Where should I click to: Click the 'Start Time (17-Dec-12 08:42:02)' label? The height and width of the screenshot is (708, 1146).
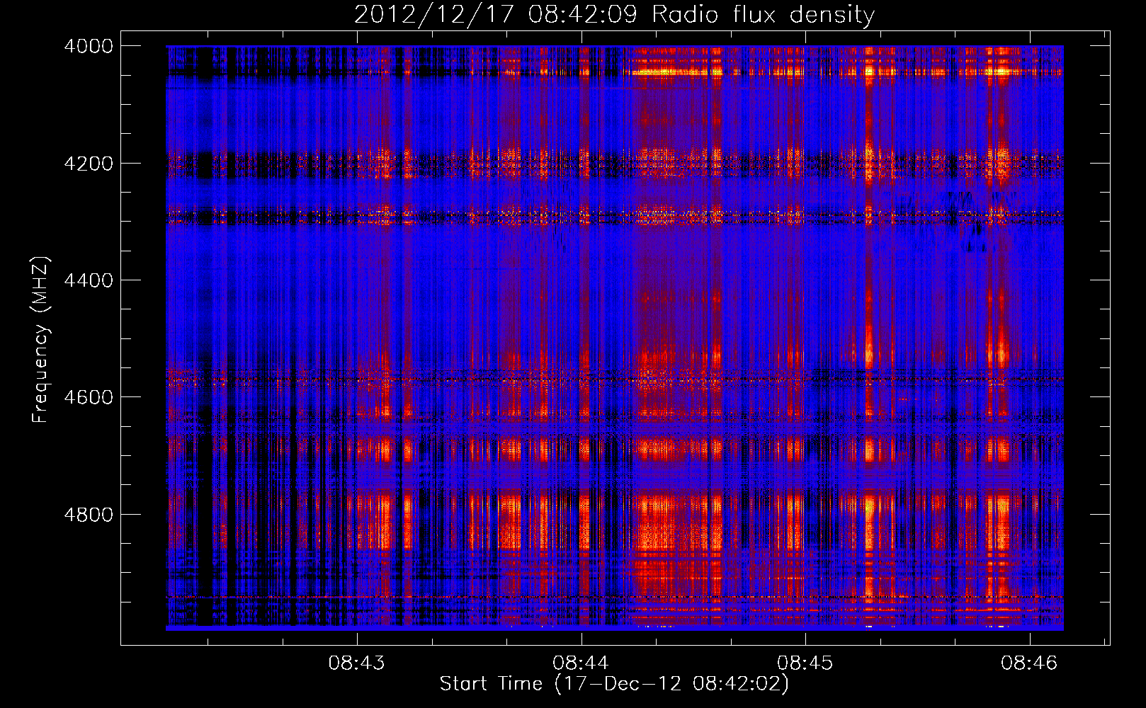tap(614, 684)
